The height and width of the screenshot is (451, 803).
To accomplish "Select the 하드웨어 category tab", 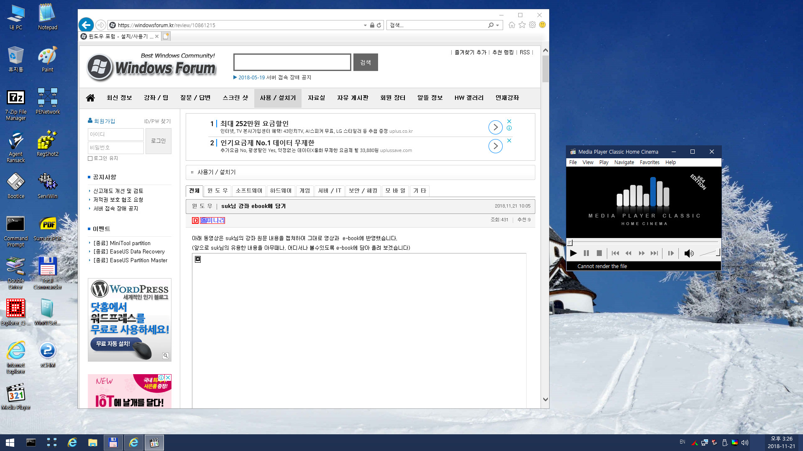I will pos(281,191).
